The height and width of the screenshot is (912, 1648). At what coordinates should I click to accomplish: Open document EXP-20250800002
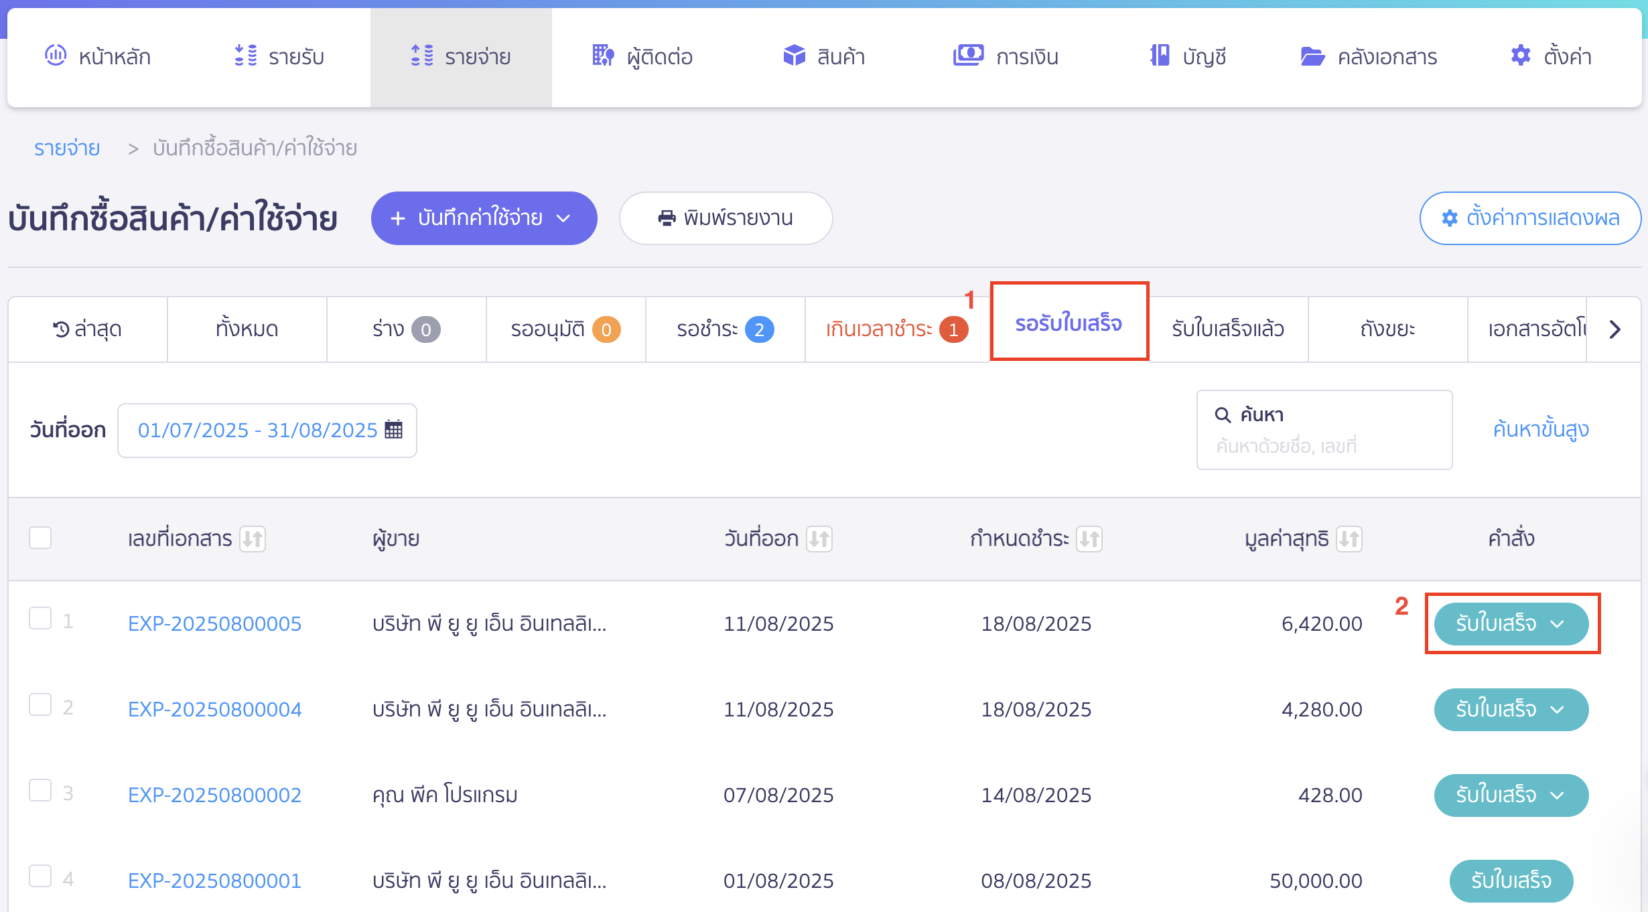(214, 795)
